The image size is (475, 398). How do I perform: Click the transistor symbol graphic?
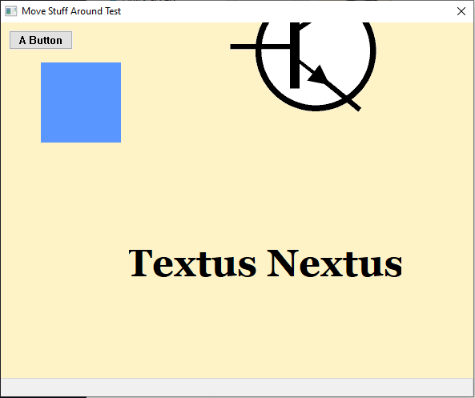pyautogui.click(x=303, y=66)
